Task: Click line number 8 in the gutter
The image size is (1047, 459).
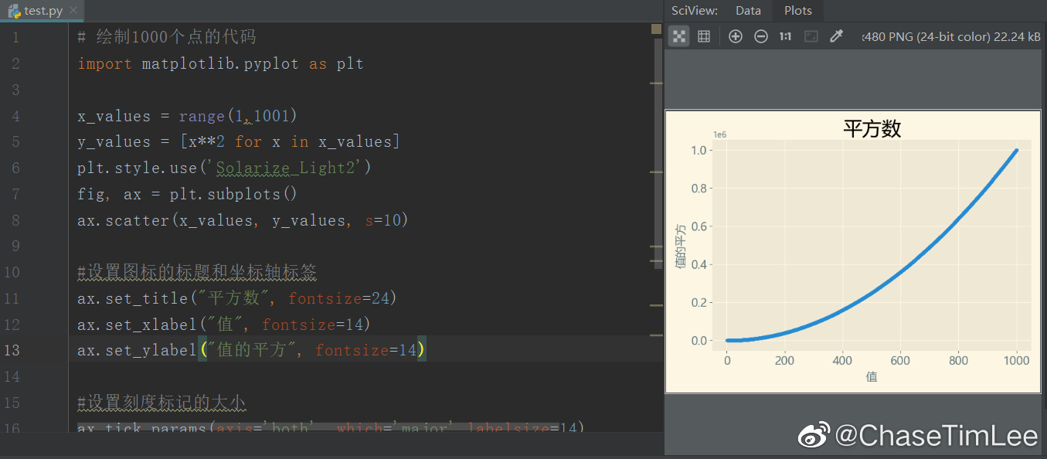Action: click(15, 221)
